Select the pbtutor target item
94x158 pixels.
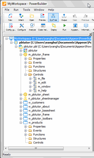pos(55,42)
